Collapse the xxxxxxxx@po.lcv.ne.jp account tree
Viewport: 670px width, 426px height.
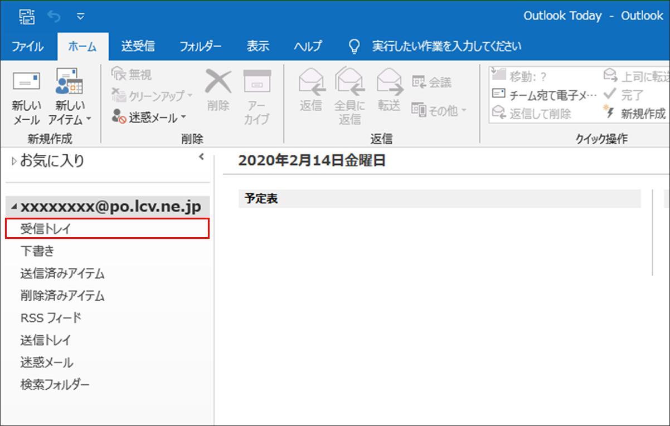14,207
